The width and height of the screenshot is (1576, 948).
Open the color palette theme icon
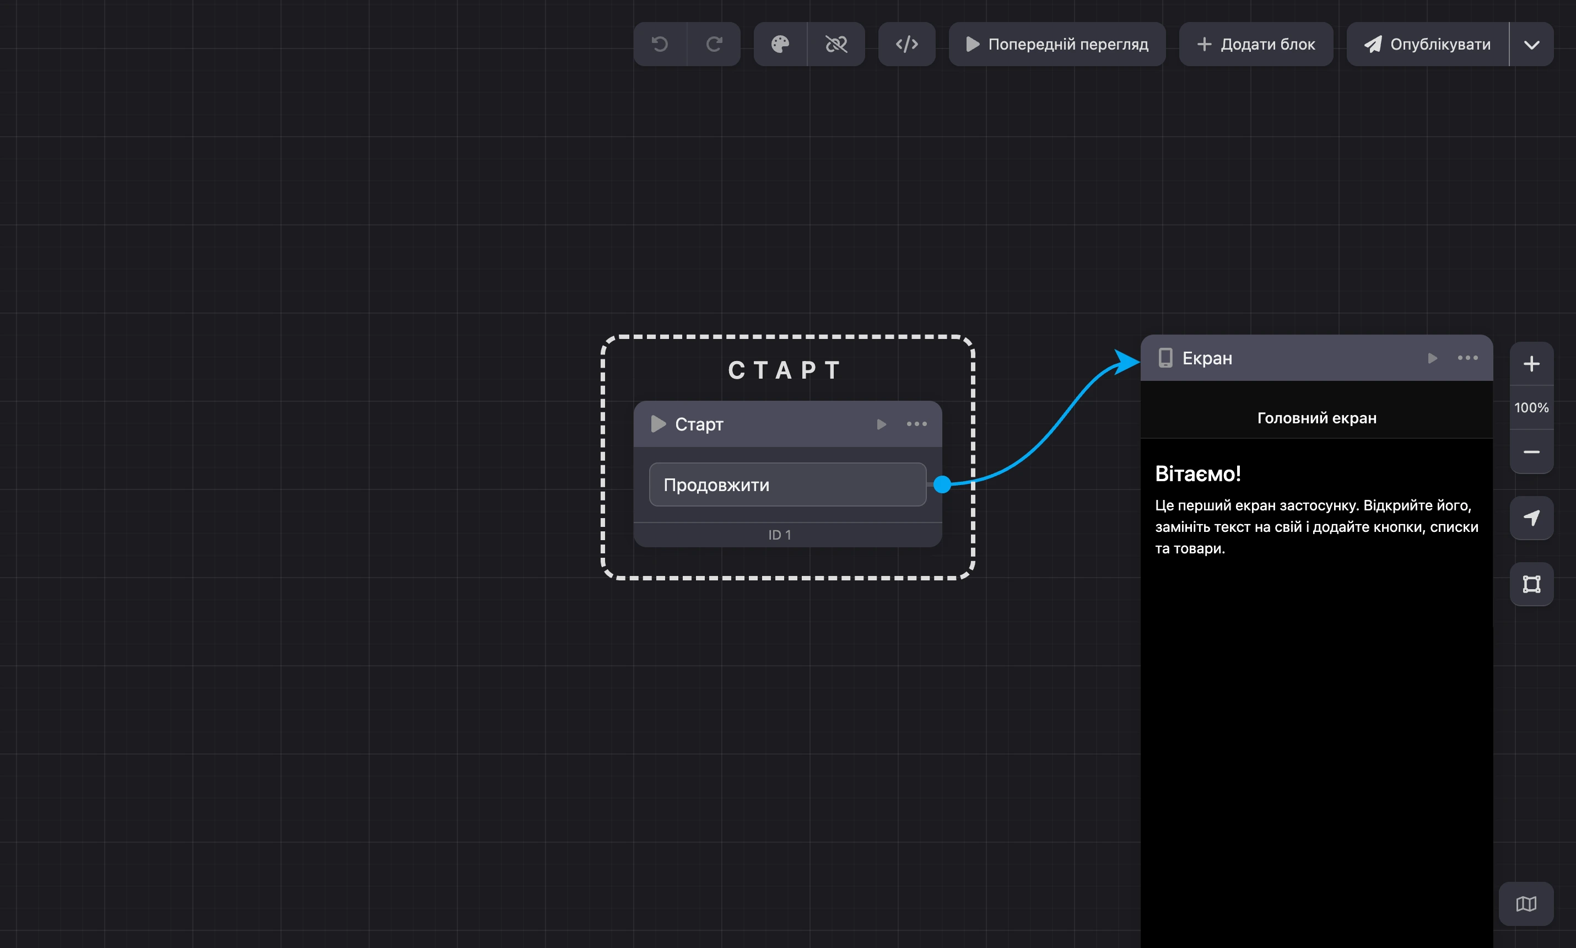(780, 44)
